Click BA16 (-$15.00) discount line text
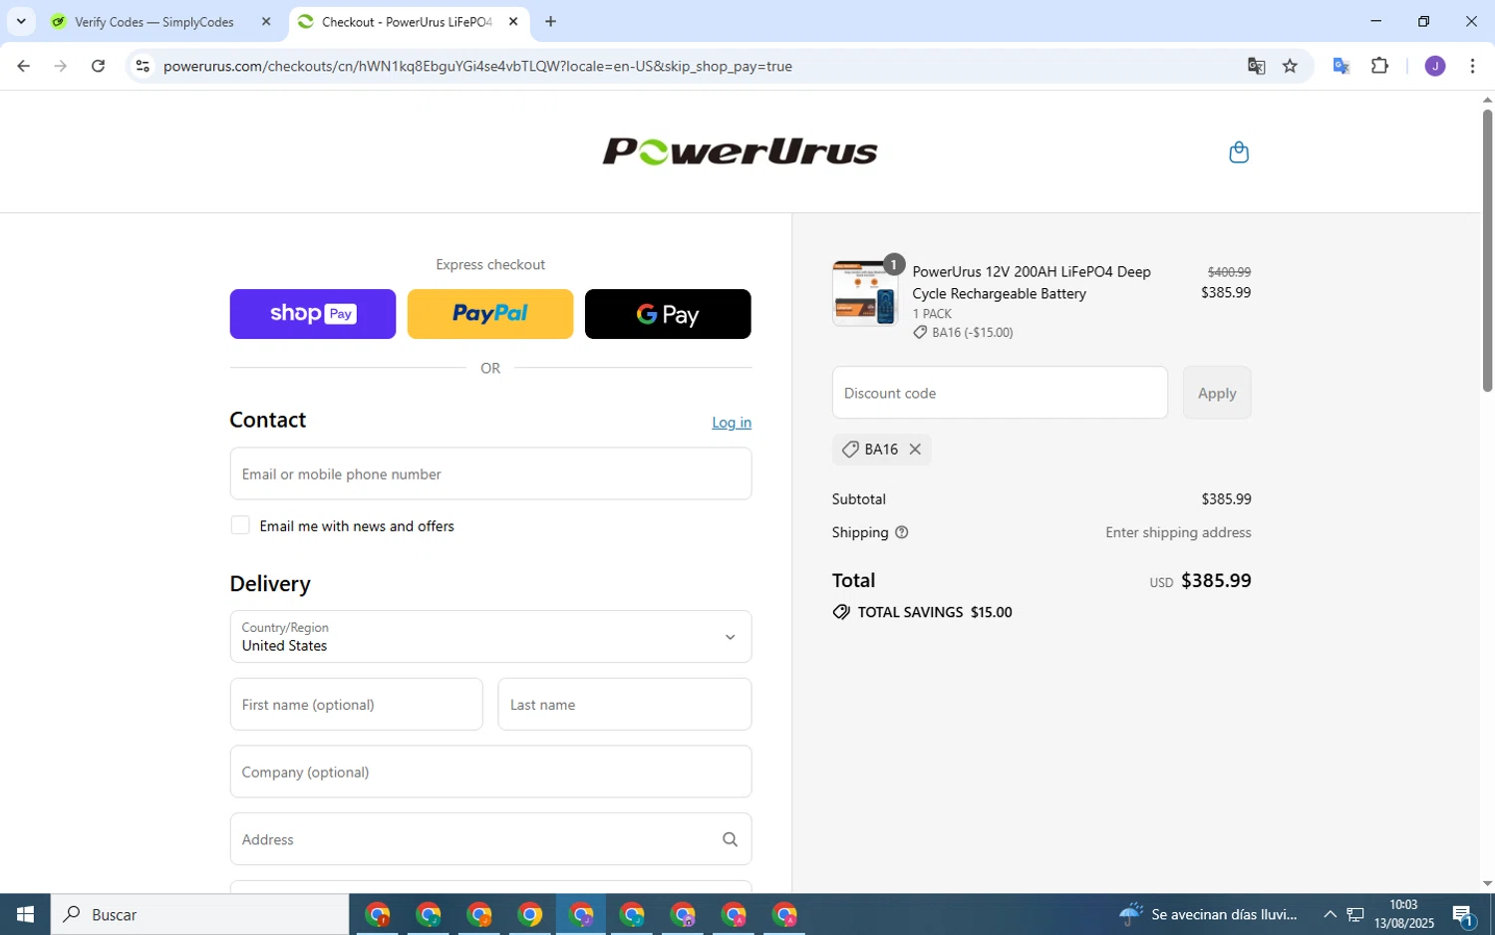Image resolution: width=1495 pixels, height=935 pixels. pos(972,333)
